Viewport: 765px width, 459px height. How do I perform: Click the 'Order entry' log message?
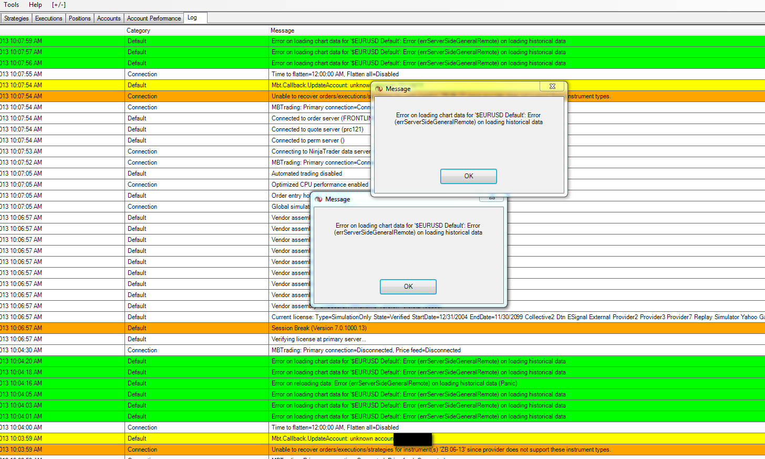point(291,196)
